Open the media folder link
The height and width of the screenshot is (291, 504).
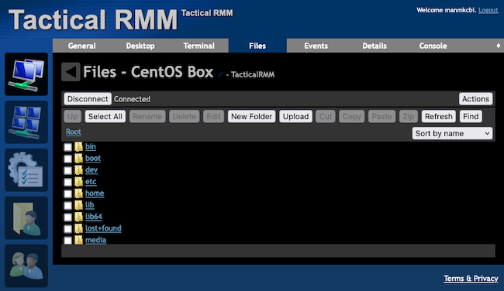[x=96, y=240]
